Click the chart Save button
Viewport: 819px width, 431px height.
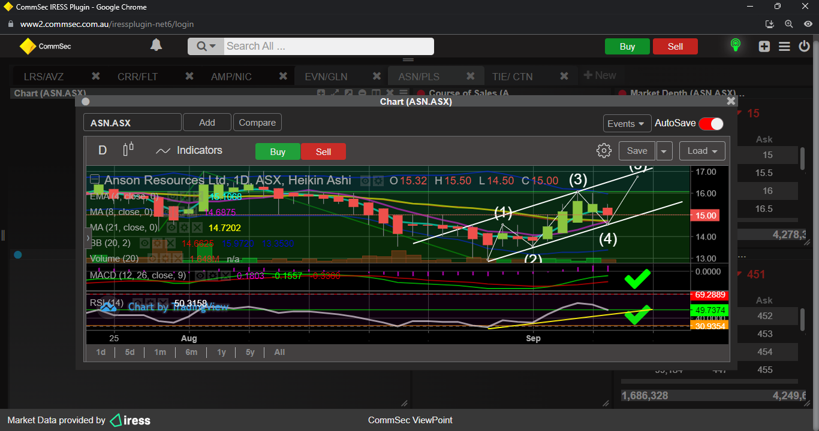[637, 151]
